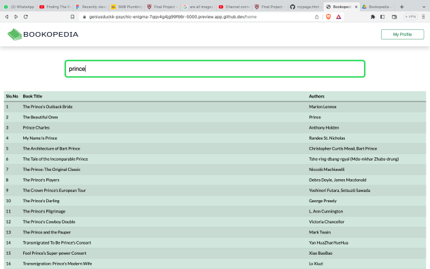Close the active Bookopedia tab
The height and width of the screenshot is (269, 430).
[x=356, y=7]
